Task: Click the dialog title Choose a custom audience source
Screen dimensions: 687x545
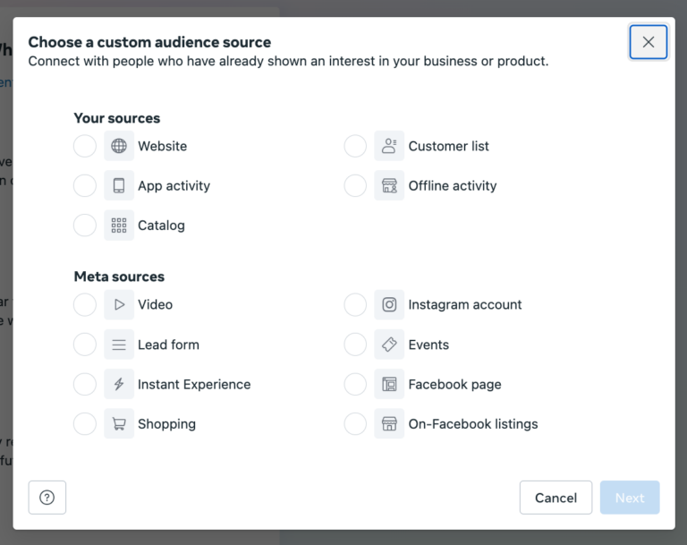Action: tap(150, 42)
